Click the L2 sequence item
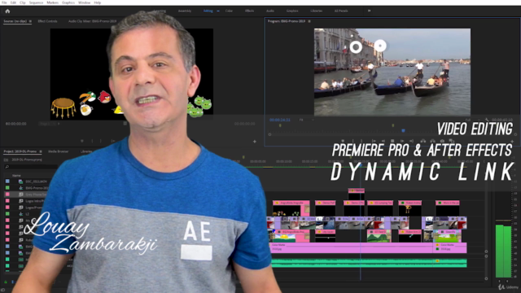This screenshot has height=293, width=521. click(27, 214)
